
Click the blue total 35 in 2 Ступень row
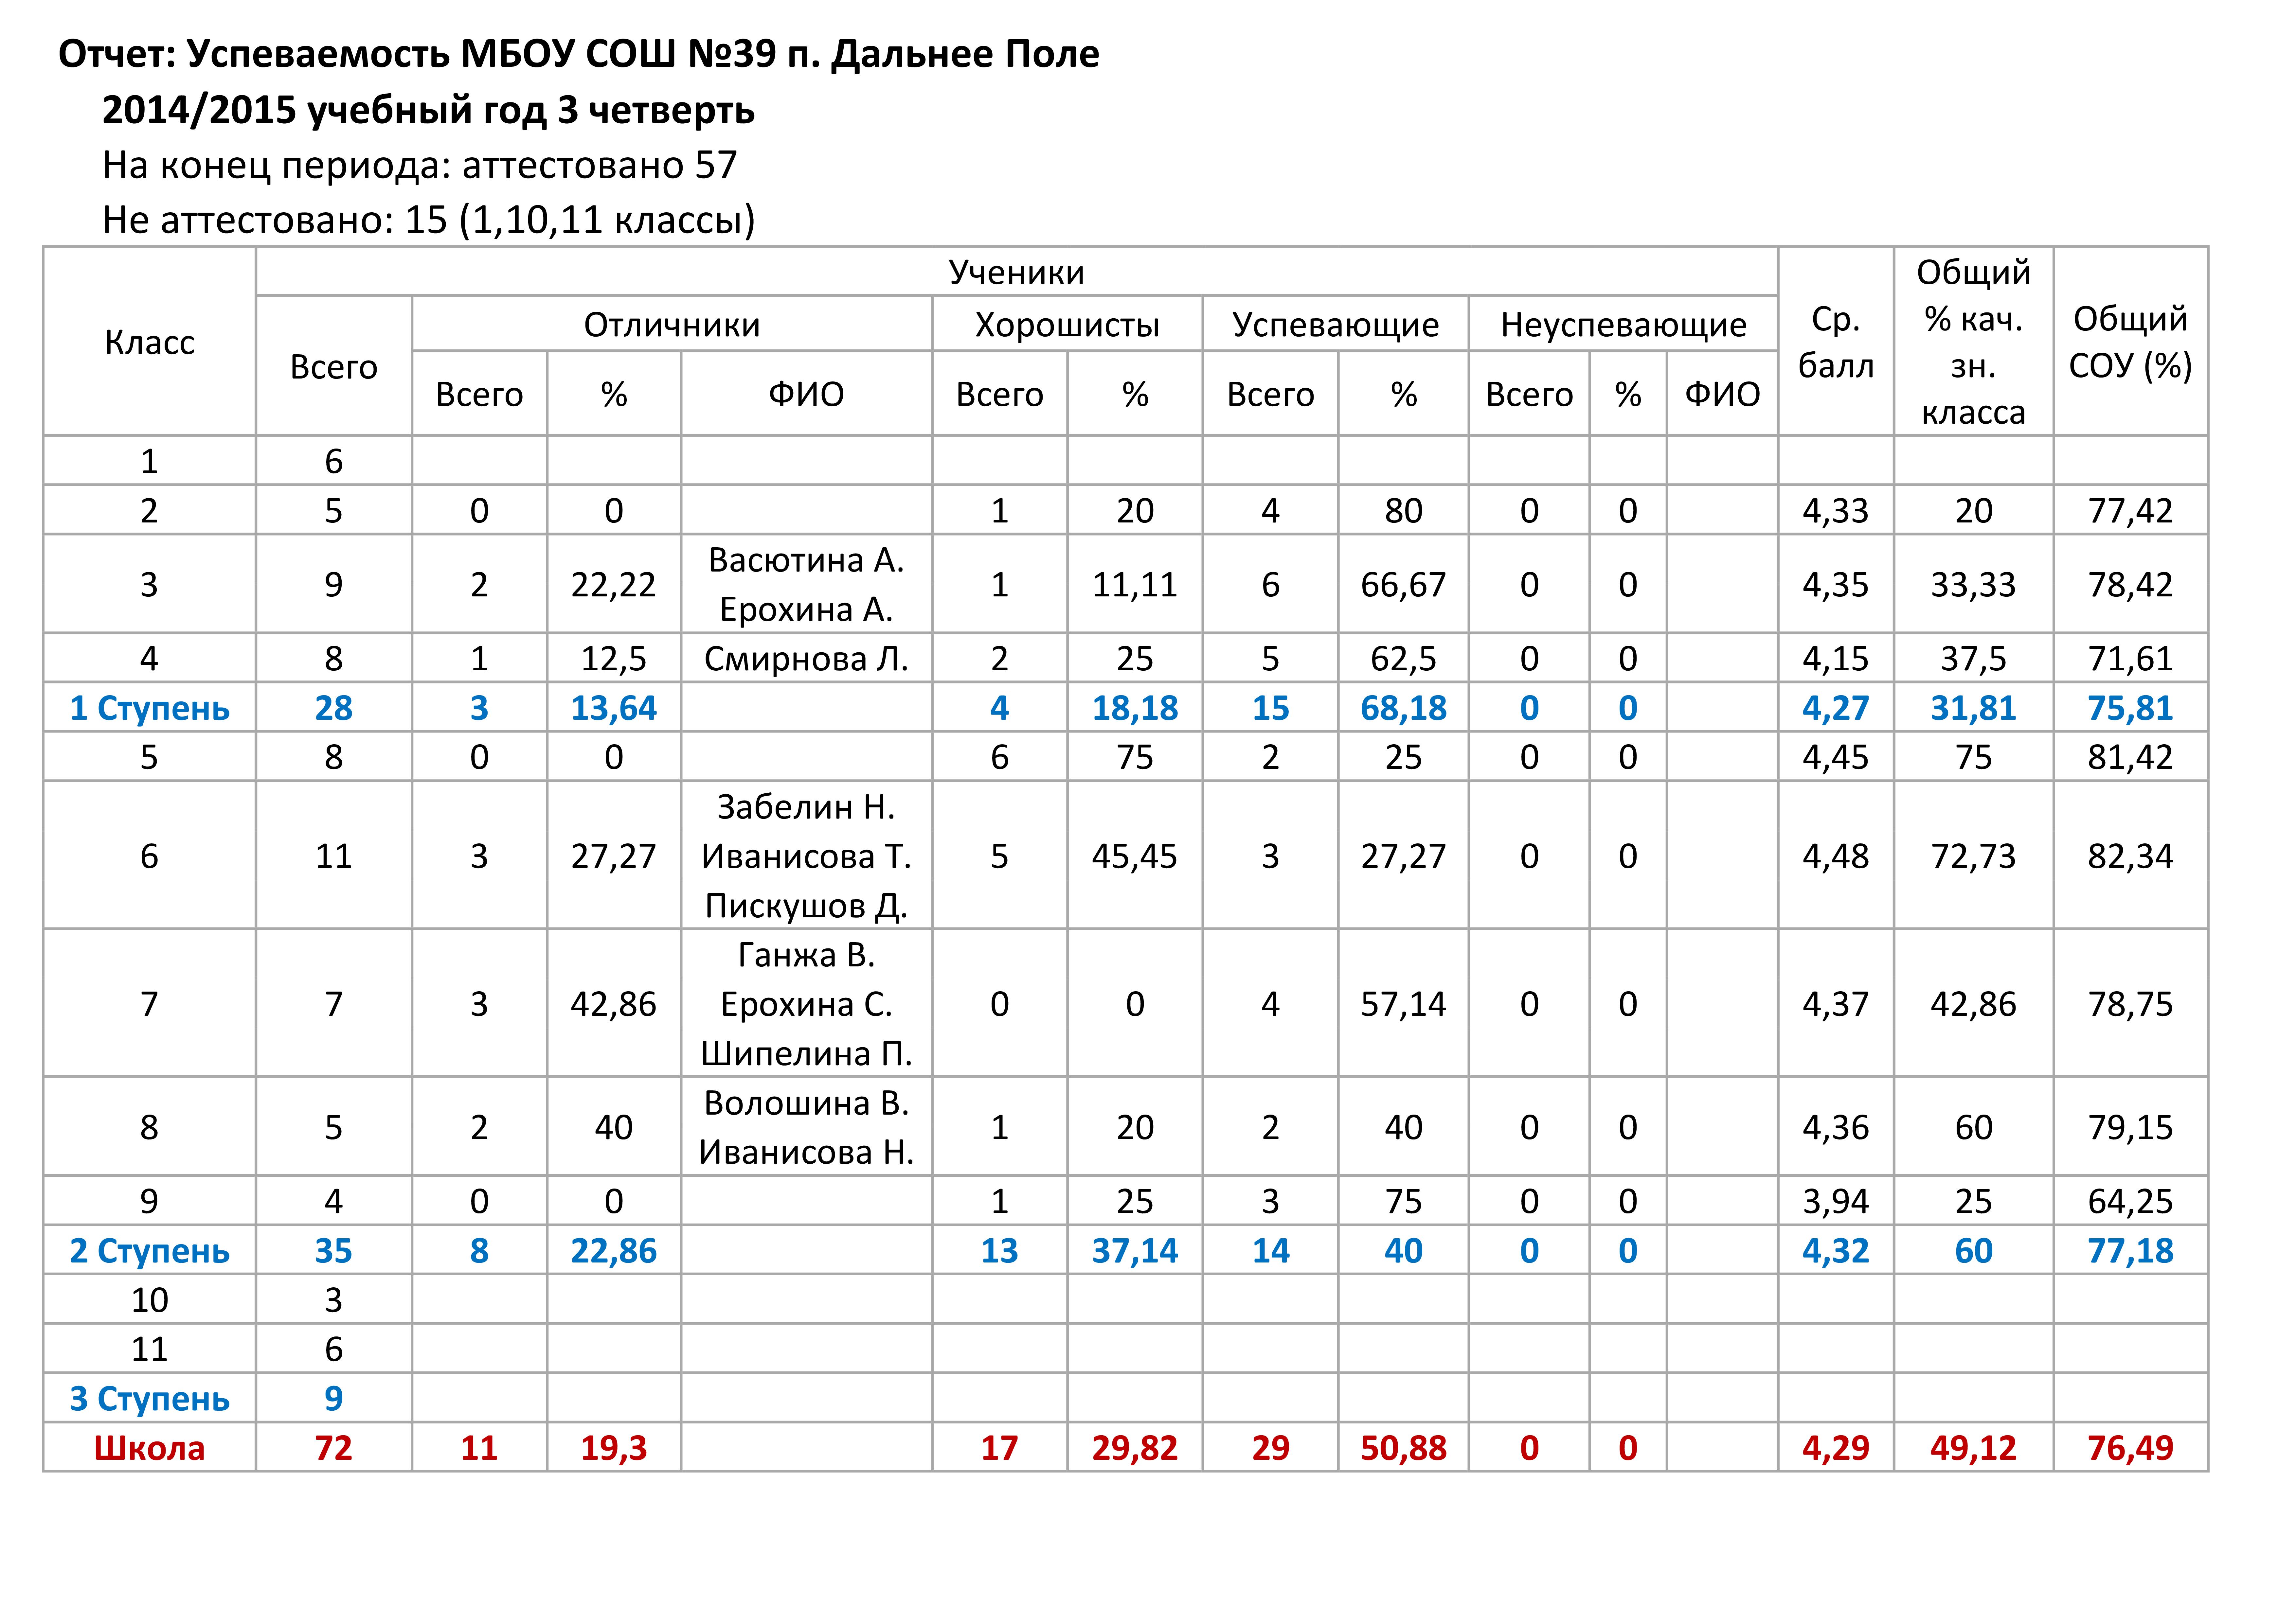[333, 1251]
